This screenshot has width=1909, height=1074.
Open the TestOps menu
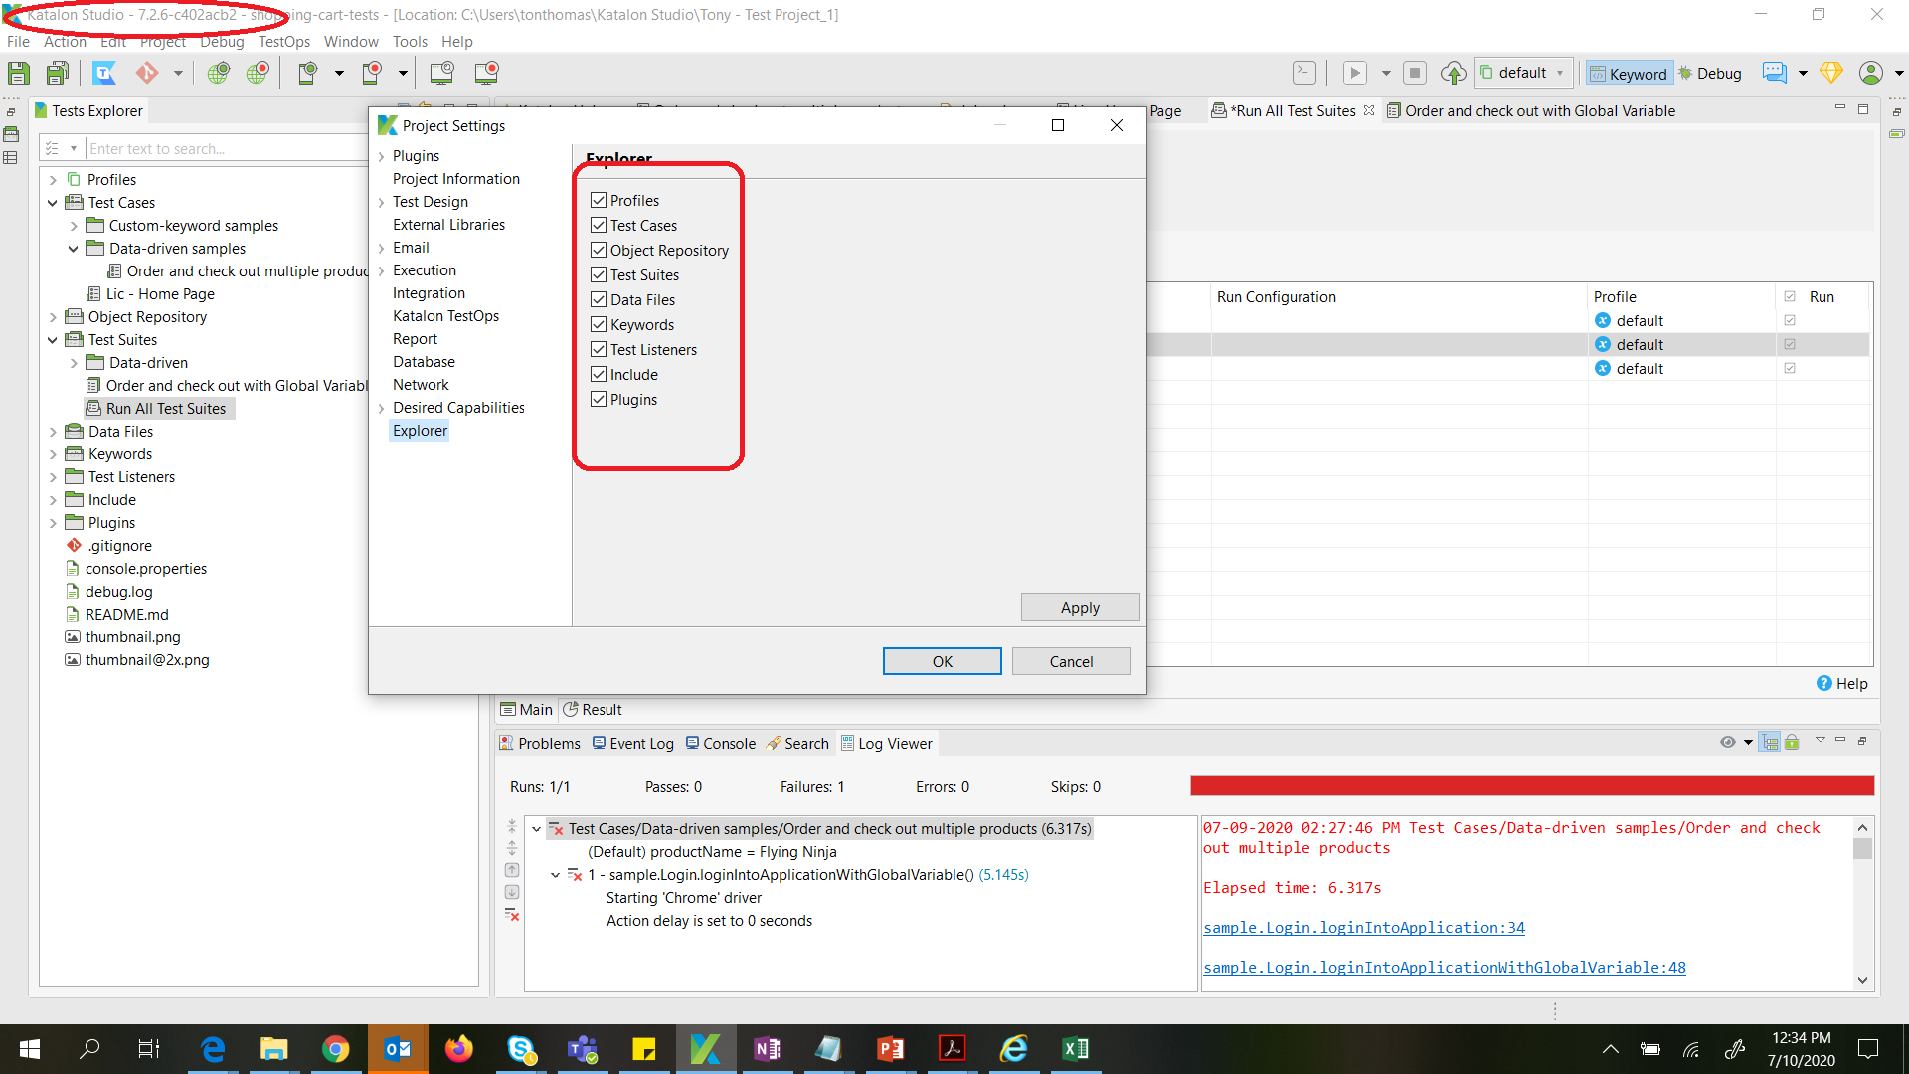(x=283, y=42)
